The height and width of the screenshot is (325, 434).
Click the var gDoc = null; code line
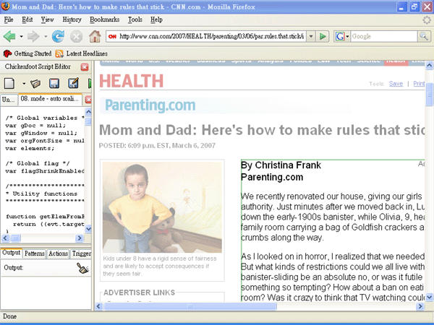click(35, 126)
